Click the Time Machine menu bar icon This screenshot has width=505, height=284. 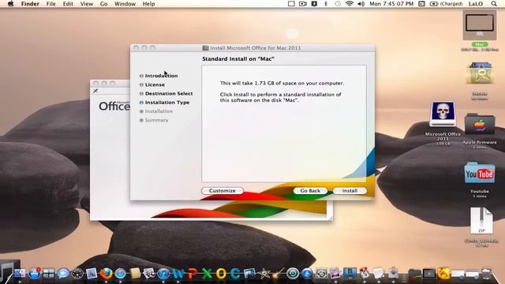coord(338,4)
